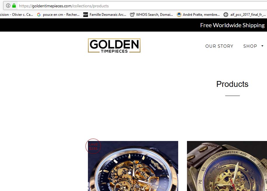The width and height of the screenshot is (267, 191).
Task: Open the Famille Desmarais Arc bookmark
Action: [x=105, y=15]
